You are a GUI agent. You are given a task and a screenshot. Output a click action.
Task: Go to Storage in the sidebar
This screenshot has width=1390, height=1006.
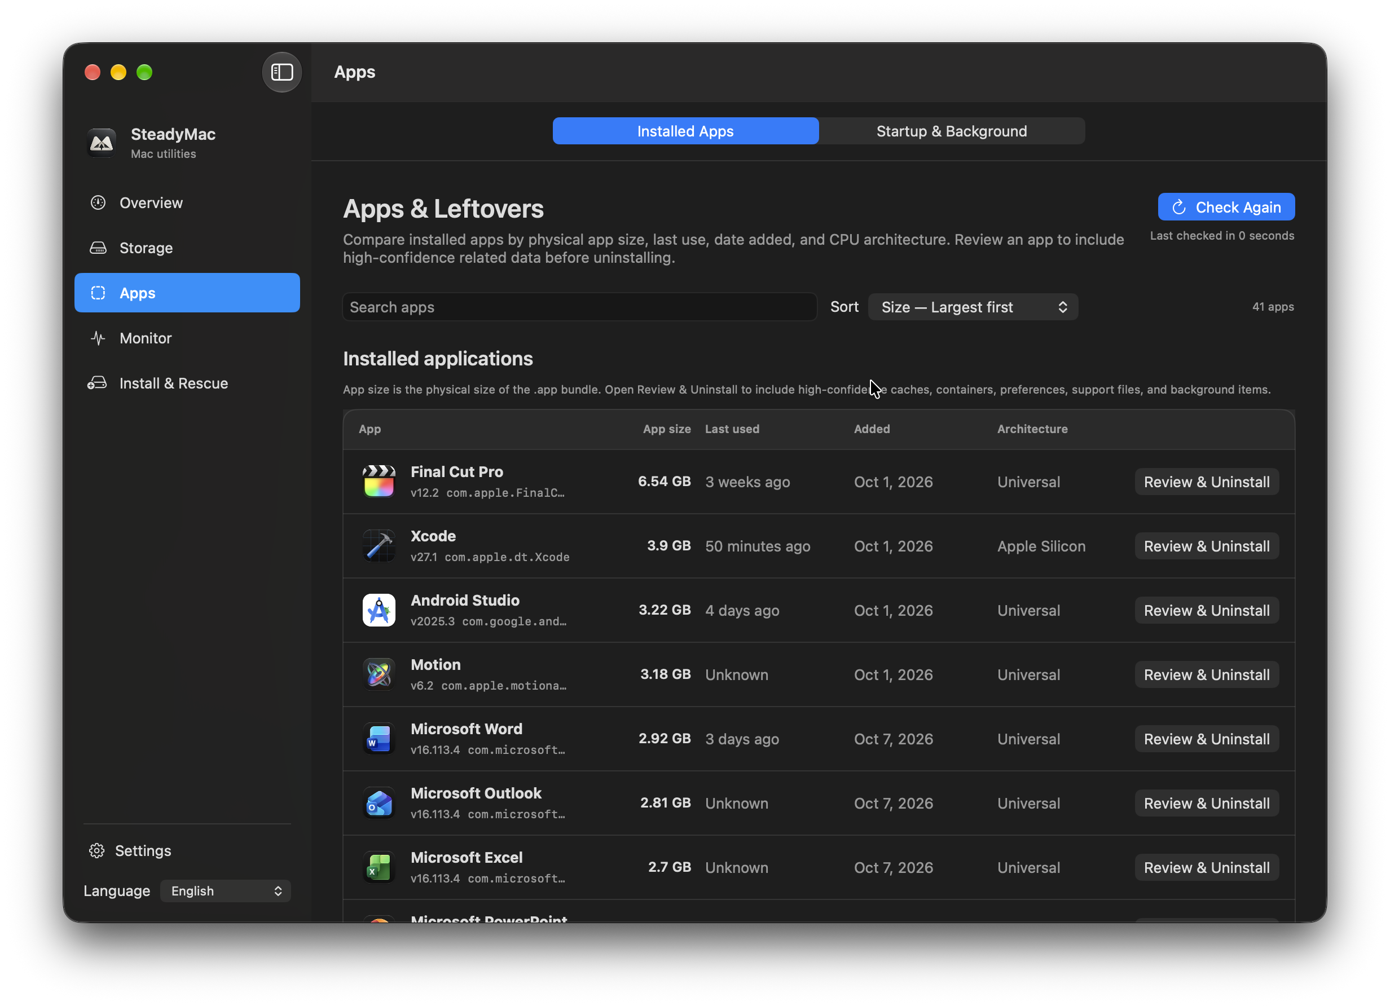187,248
